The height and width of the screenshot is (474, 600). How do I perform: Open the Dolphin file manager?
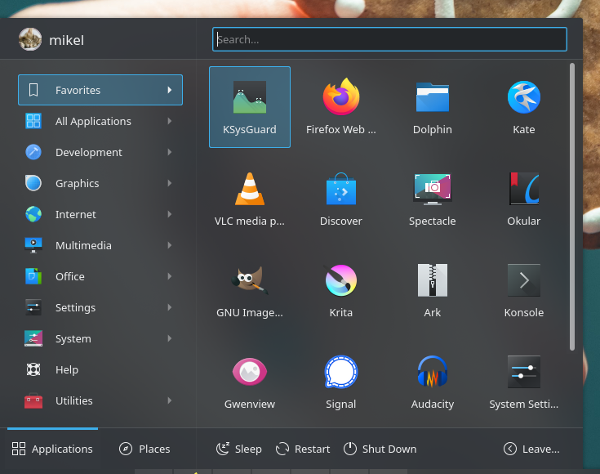tap(432, 106)
